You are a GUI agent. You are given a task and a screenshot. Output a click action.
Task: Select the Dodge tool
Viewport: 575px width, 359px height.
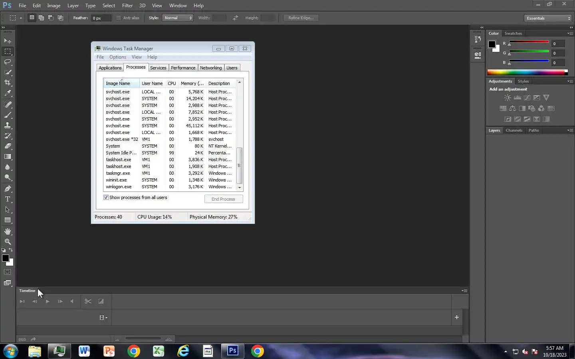tap(8, 177)
